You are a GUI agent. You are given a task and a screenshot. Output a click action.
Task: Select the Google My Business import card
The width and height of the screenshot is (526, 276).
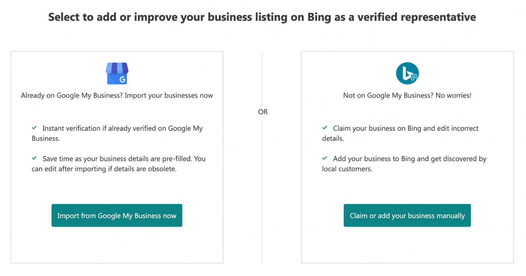[x=117, y=157]
